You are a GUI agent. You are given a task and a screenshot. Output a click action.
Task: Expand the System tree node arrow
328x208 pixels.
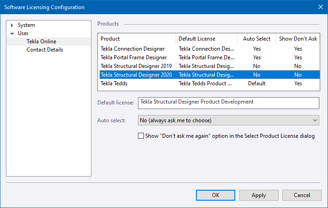coord(12,25)
